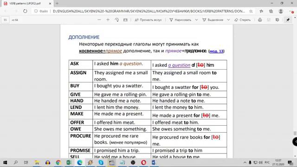This screenshot has height=167, width=297.
Task: Click the ASK verb cell
Action: click(x=81, y=65)
